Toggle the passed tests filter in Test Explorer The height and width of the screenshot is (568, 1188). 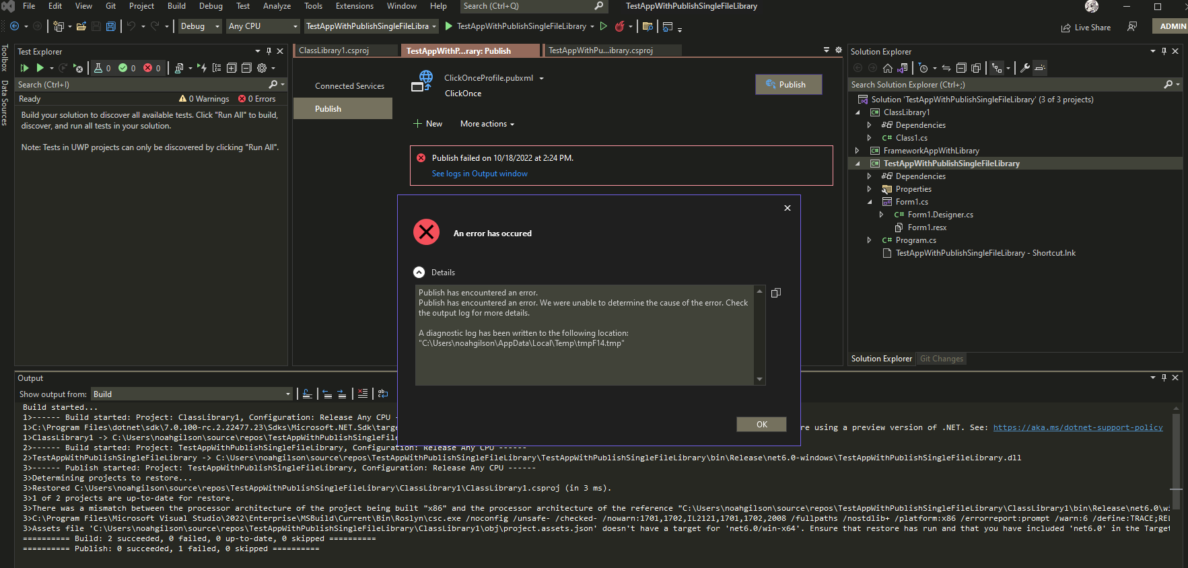click(127, 68)
